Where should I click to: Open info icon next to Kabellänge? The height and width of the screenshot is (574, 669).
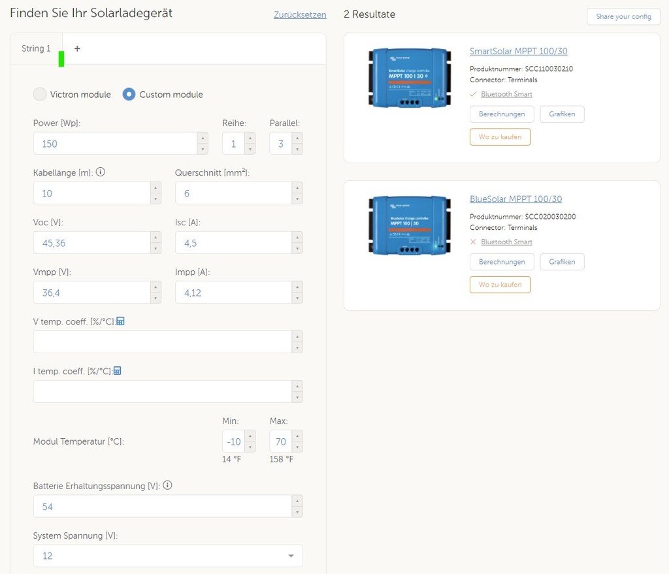pos(100,172)
